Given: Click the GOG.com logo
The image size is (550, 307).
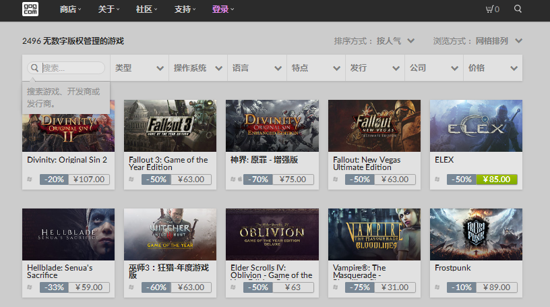Looking at the screenshot, I should (30, 9).
